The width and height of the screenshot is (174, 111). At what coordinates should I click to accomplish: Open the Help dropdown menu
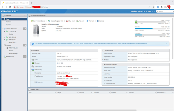click(x=150, y=11)
